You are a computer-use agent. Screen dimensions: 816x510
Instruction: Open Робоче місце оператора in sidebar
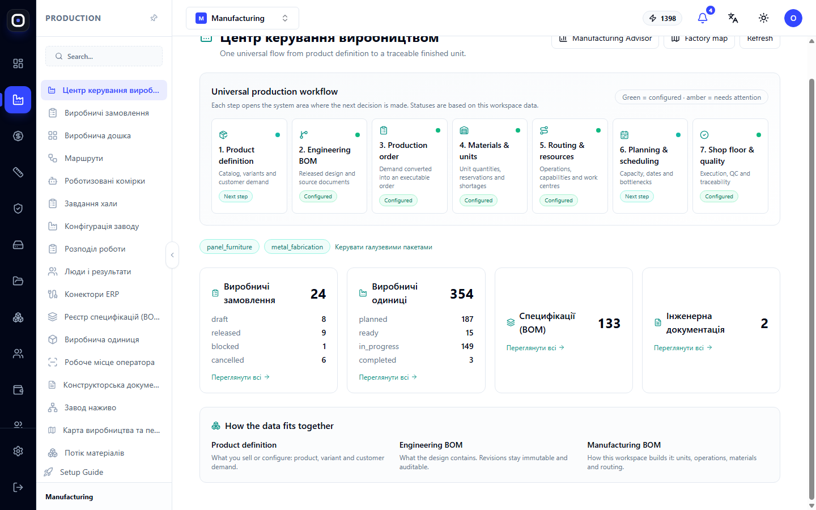coord(104,362)
